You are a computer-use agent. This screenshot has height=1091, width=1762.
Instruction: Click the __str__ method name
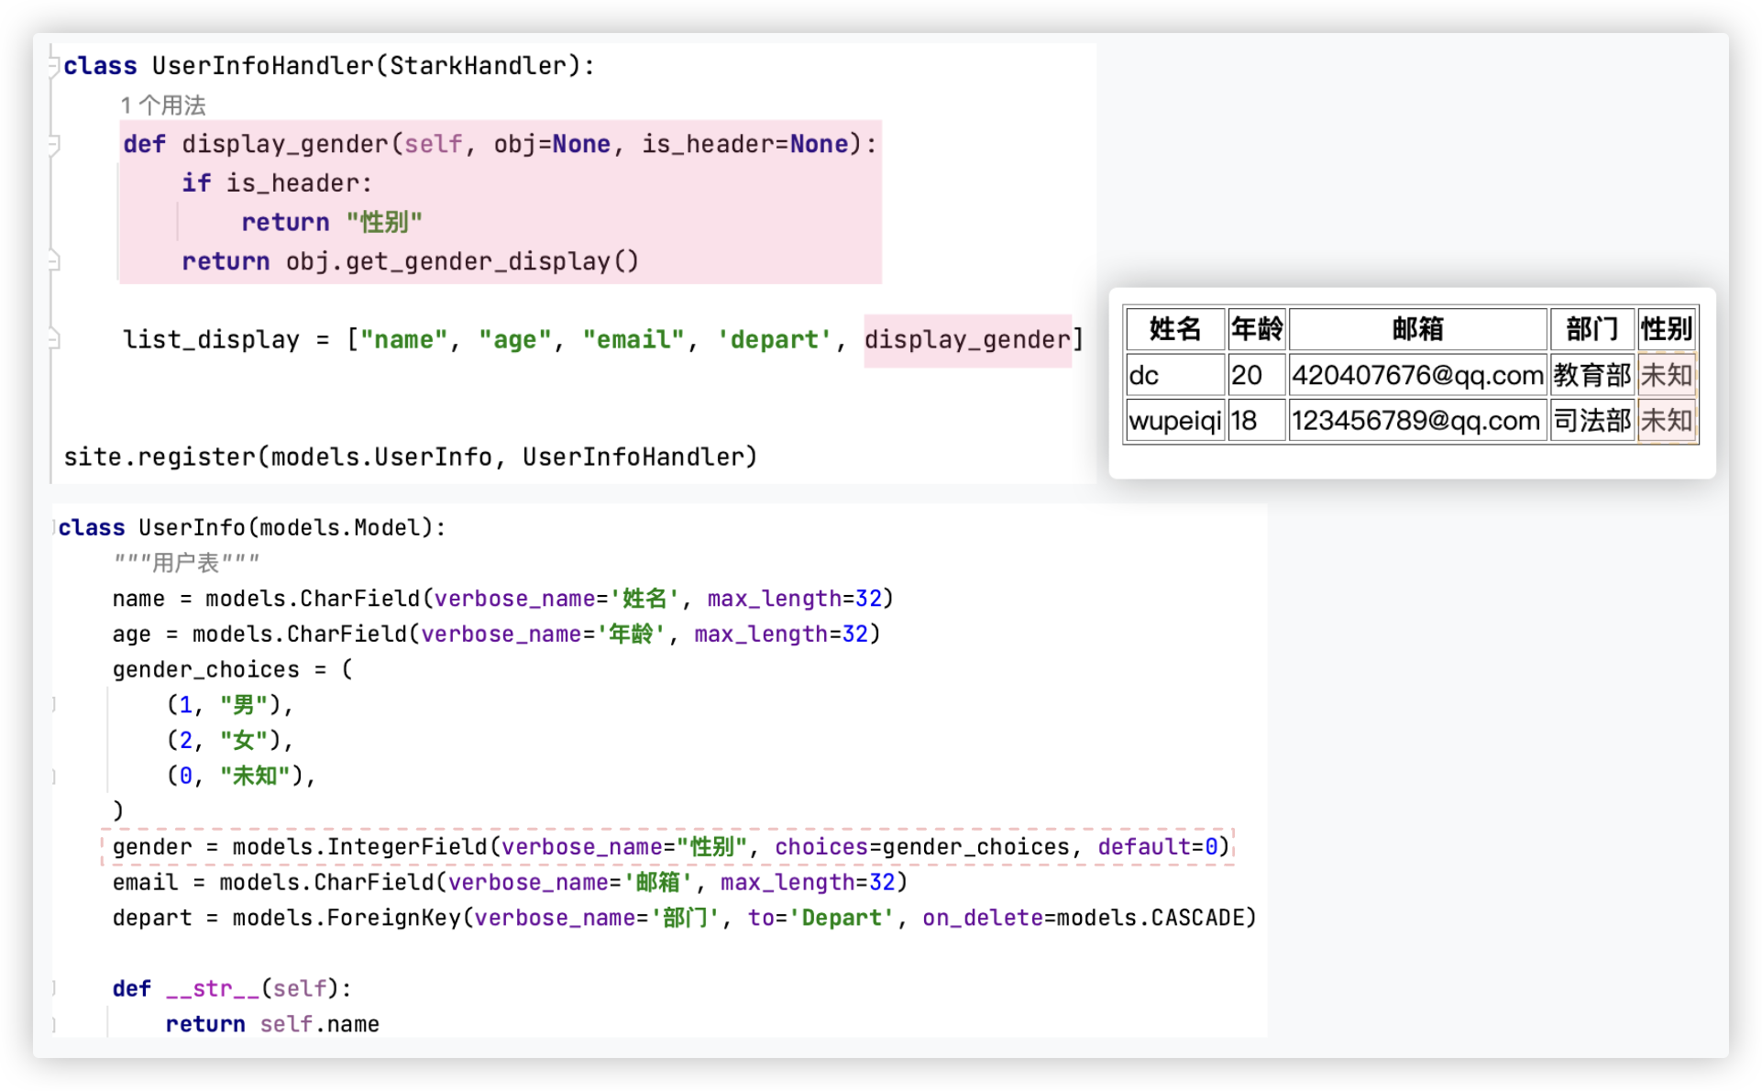[x=213, y=988]
